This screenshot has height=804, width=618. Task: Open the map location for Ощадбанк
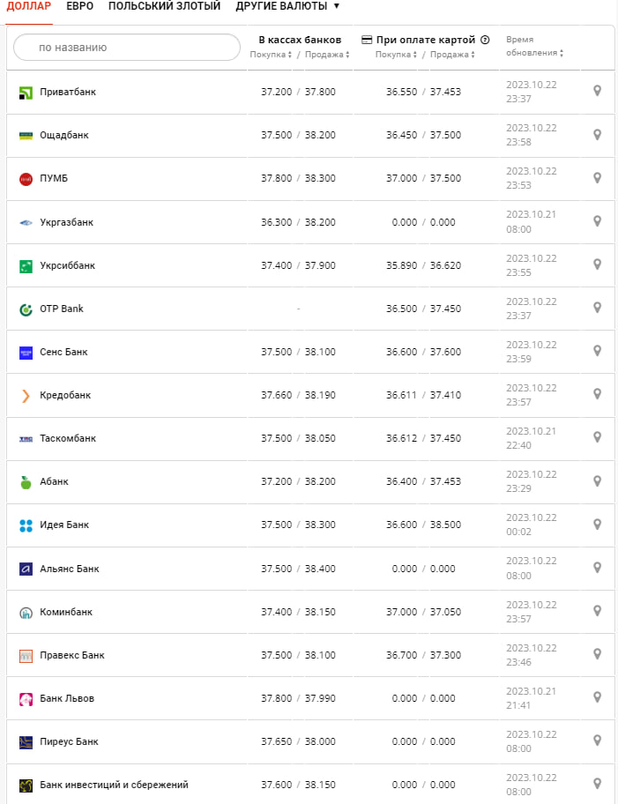point(597,135)
